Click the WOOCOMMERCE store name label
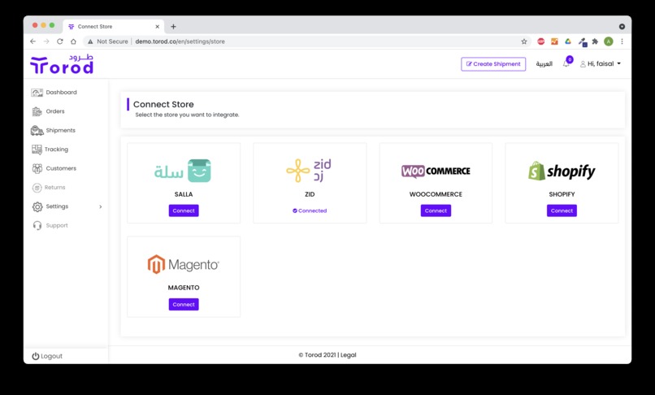The width and height of the screenshot is (655, 395). pos(436,194)
